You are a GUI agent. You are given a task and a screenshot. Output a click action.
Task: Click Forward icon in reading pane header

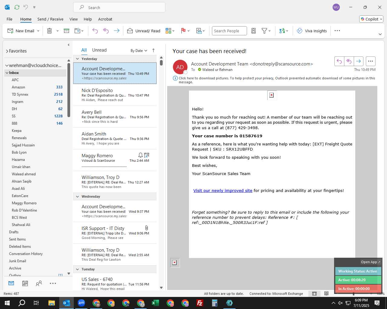point(359,61)
